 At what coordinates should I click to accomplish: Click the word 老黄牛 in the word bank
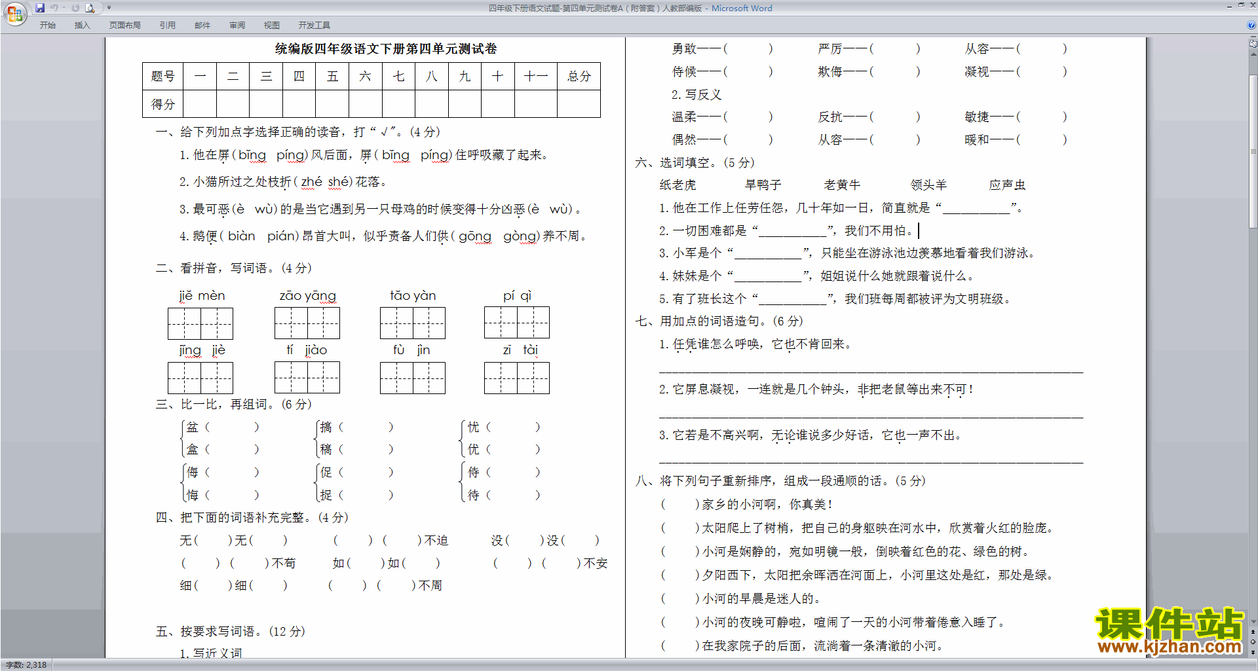coord(843,185)
